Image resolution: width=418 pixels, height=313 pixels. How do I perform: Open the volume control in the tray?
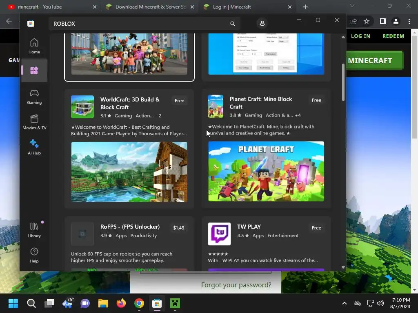[x=380, y=303]
